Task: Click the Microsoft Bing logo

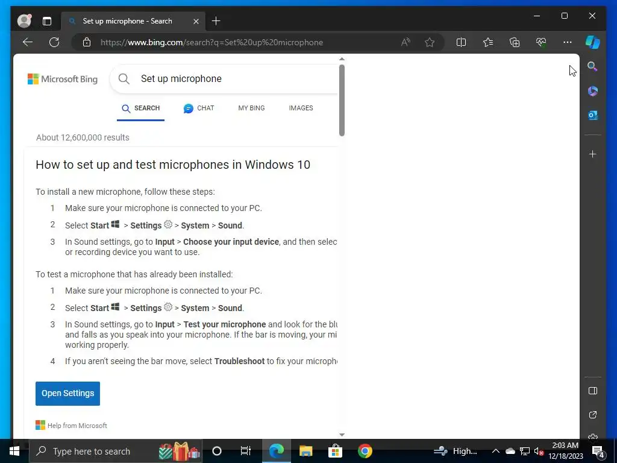Action: point(63,79)
